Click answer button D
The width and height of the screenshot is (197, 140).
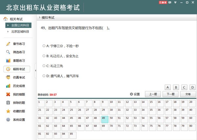[192, 87]
